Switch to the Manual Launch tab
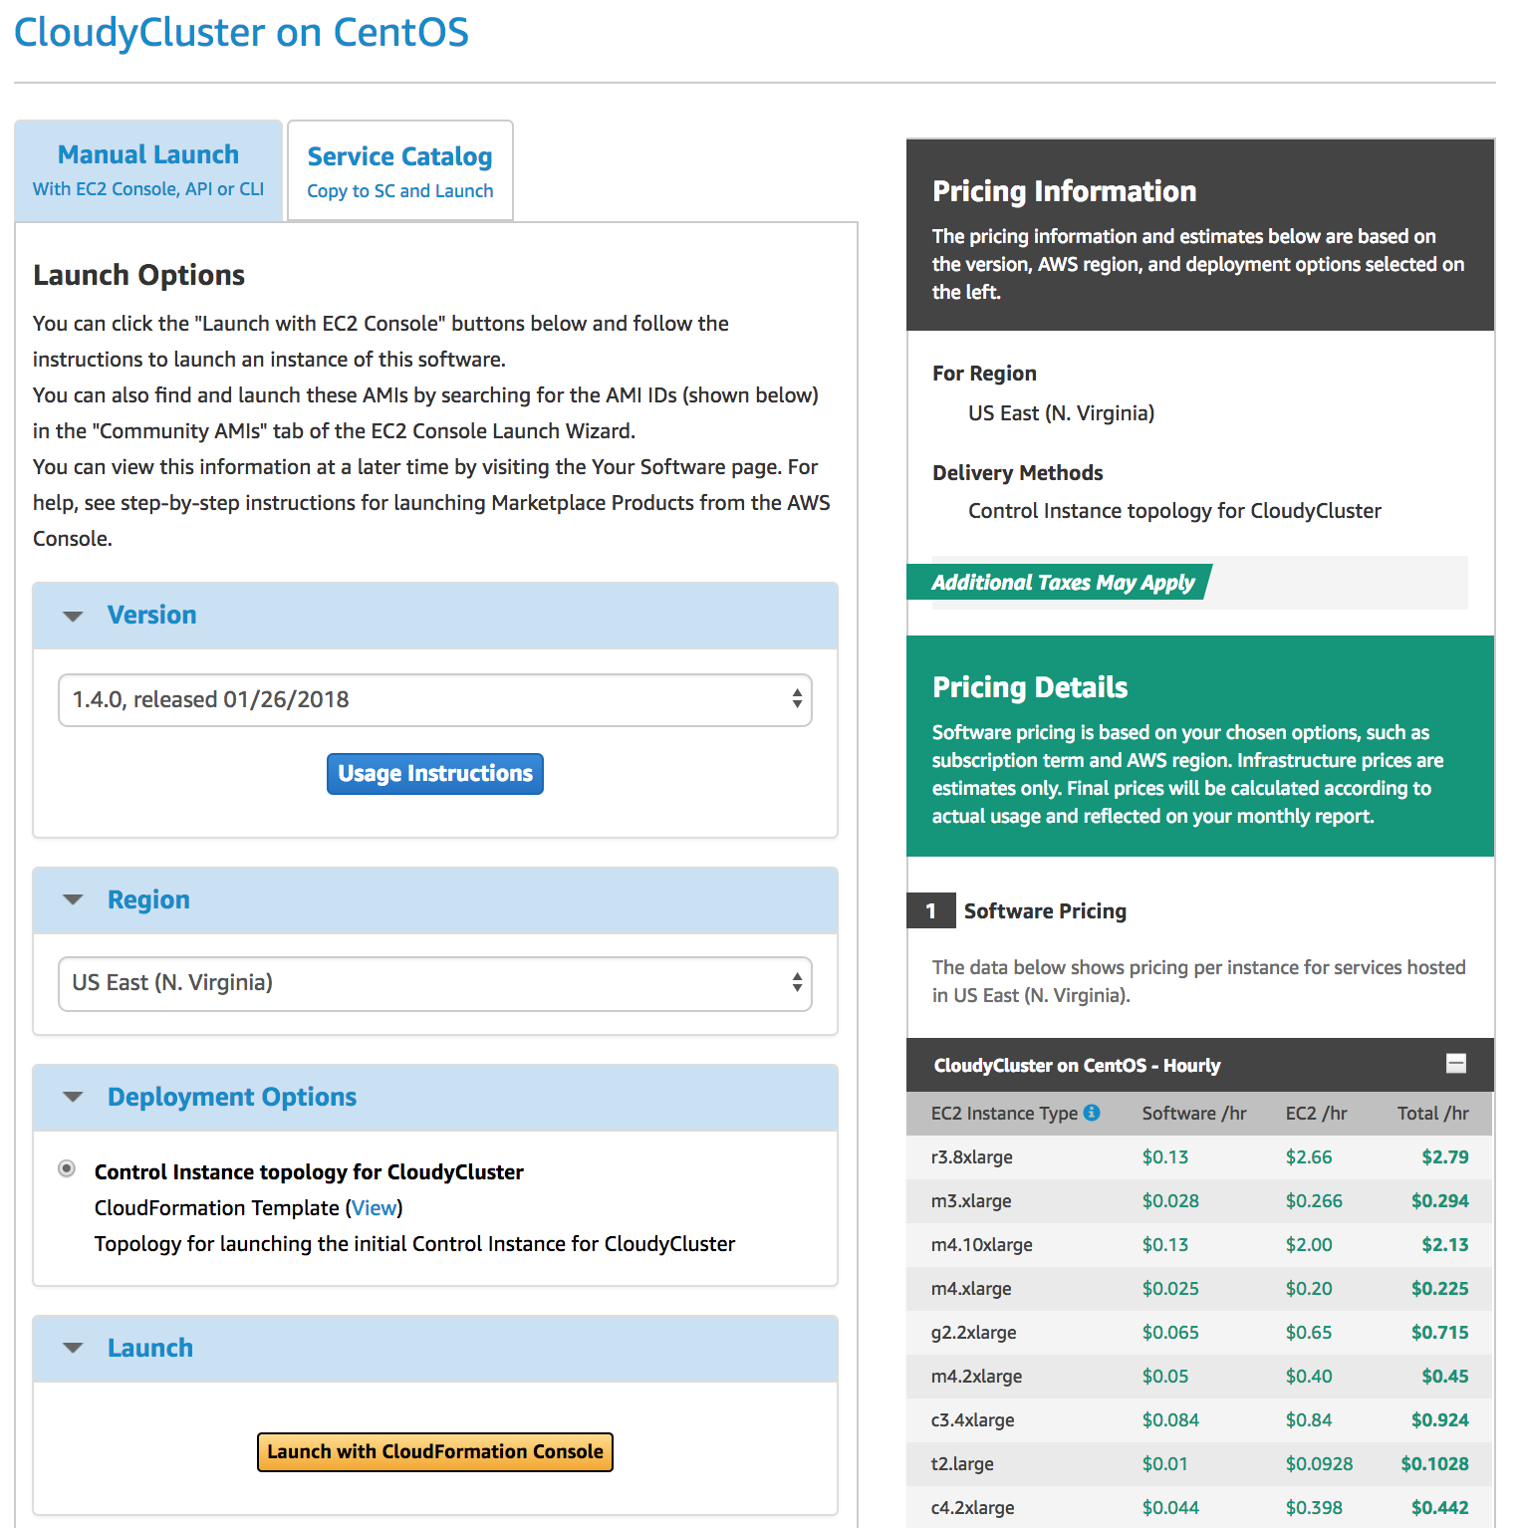The height and width of the screenshot is (1528, 1522). click(x=148, y=170)
